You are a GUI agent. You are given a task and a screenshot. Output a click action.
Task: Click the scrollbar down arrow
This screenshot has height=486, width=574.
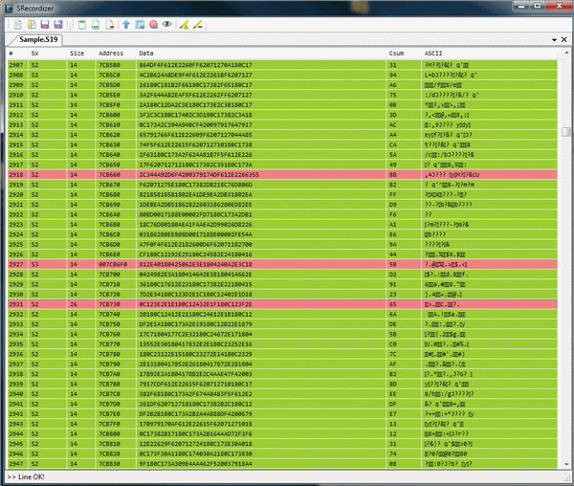coord(567,465)
